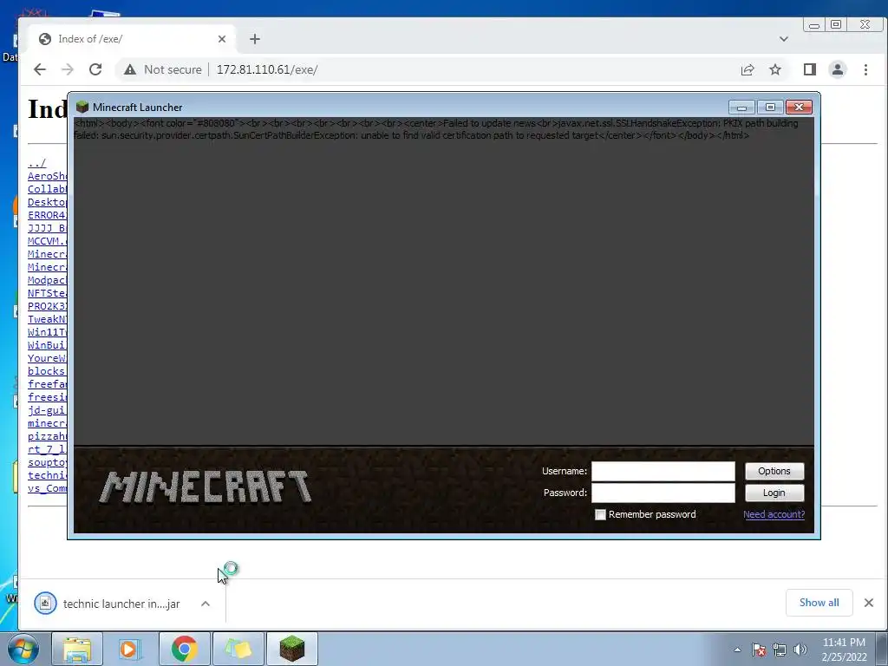The image size is (888, 666).
Task: Open a new Chrome tab
Action: click(x=255, y=39)
